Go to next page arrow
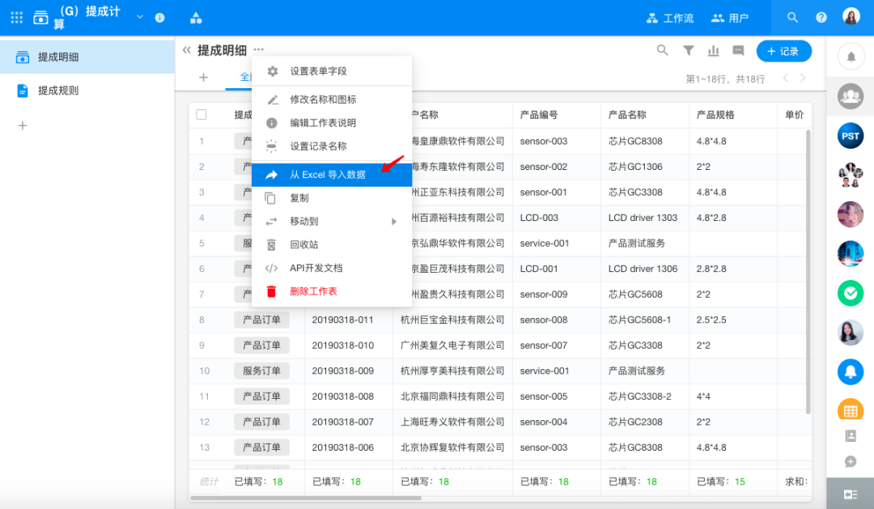Viewport: 874px width, 509px height. [x=803, y=78]
